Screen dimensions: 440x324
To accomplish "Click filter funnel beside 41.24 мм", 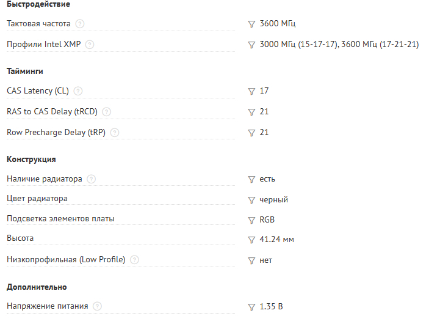I will (251, 240).
